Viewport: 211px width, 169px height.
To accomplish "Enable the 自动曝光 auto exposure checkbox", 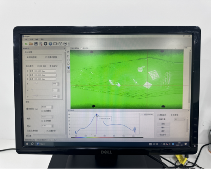I will click(42, 111).
